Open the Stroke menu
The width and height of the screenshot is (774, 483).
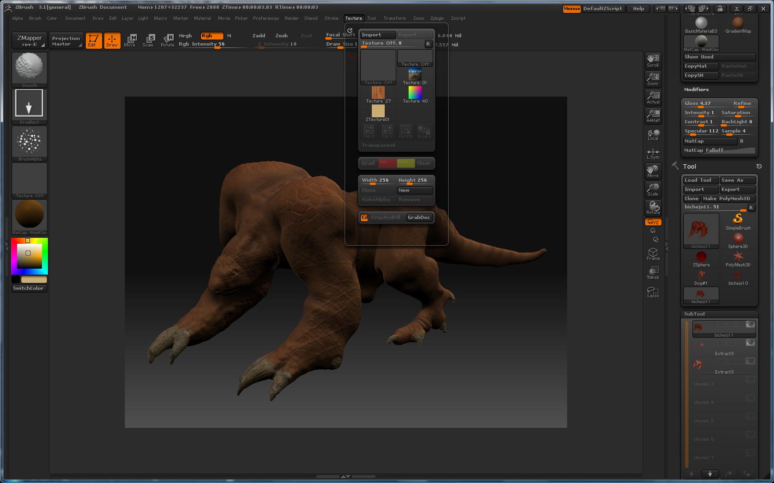tap(331, 18)
